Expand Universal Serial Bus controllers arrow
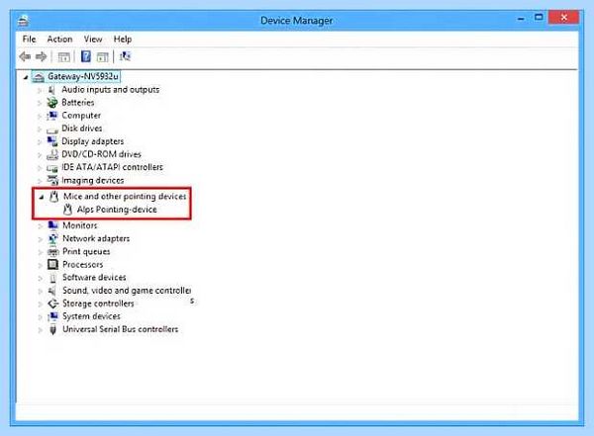 [41, 330]
